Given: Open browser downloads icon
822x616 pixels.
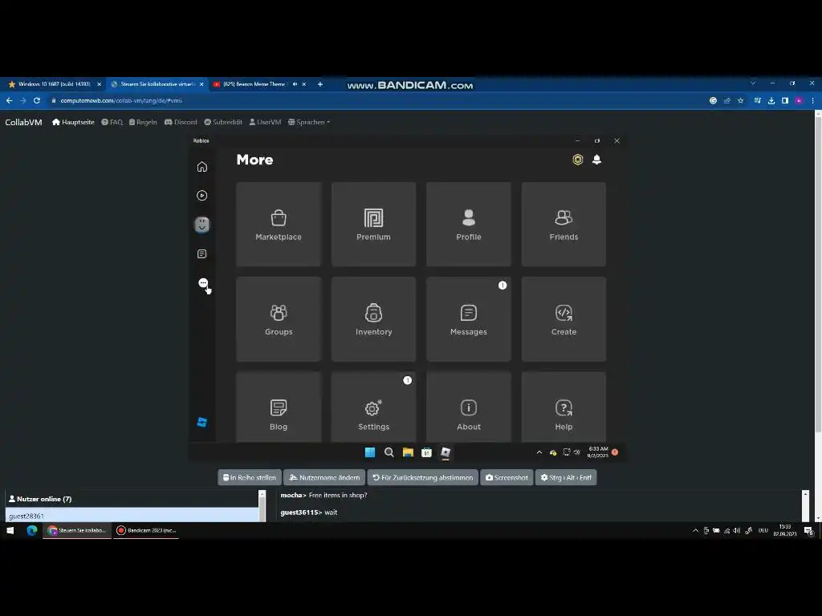Looking at the screenshot, I should 771,100.
